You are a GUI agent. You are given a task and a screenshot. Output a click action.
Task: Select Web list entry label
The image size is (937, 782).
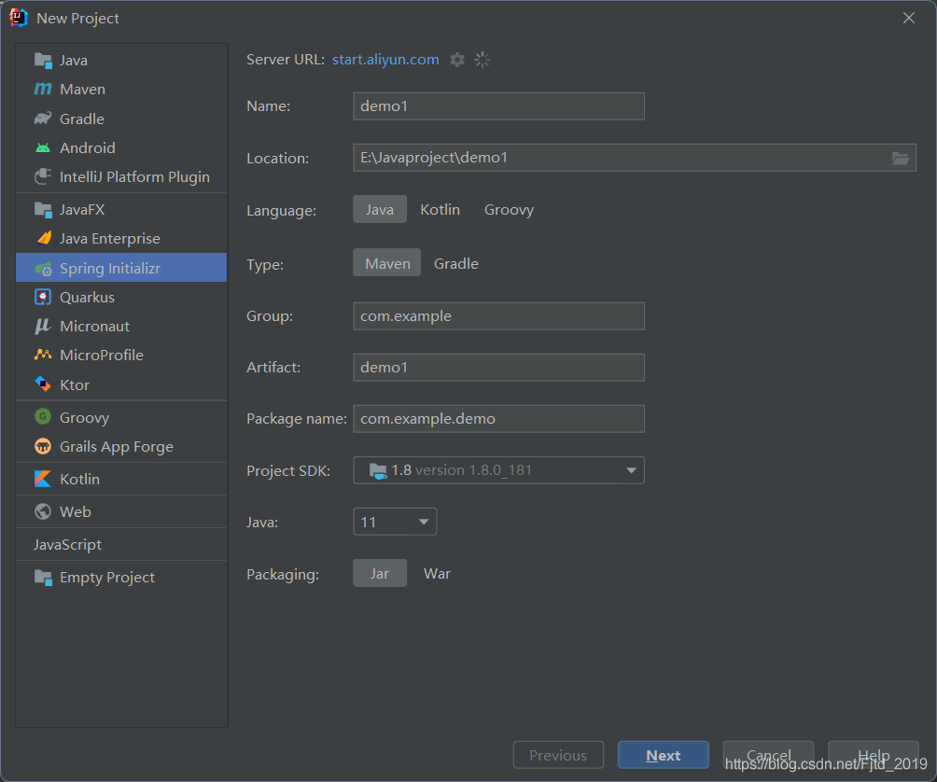76,512
